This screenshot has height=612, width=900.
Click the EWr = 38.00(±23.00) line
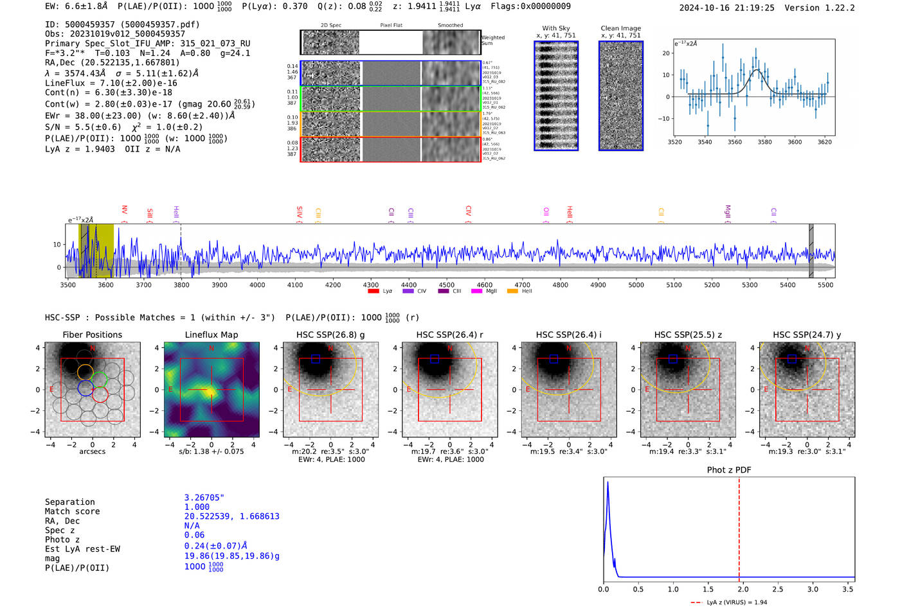click(140, 116)
